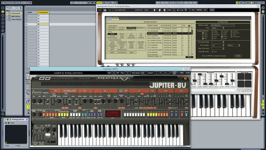Click the Ableton transport Play button
This screenshot has height=150, width=266.
pos(89,3)
